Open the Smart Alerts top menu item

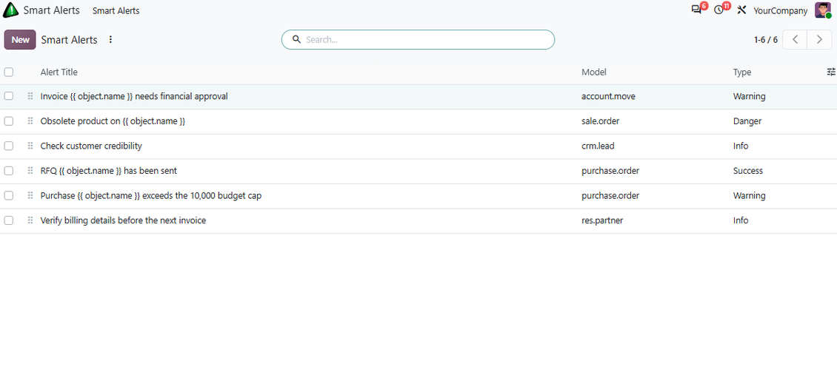(116, 10)
